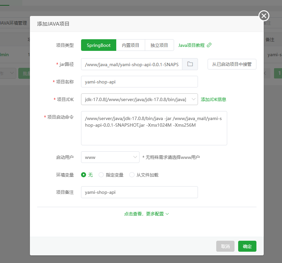The width and height of the screenshot is (282, 263).
Task: Close the 添加JAVA项目 dialog
Action: (x=263, y=16)
